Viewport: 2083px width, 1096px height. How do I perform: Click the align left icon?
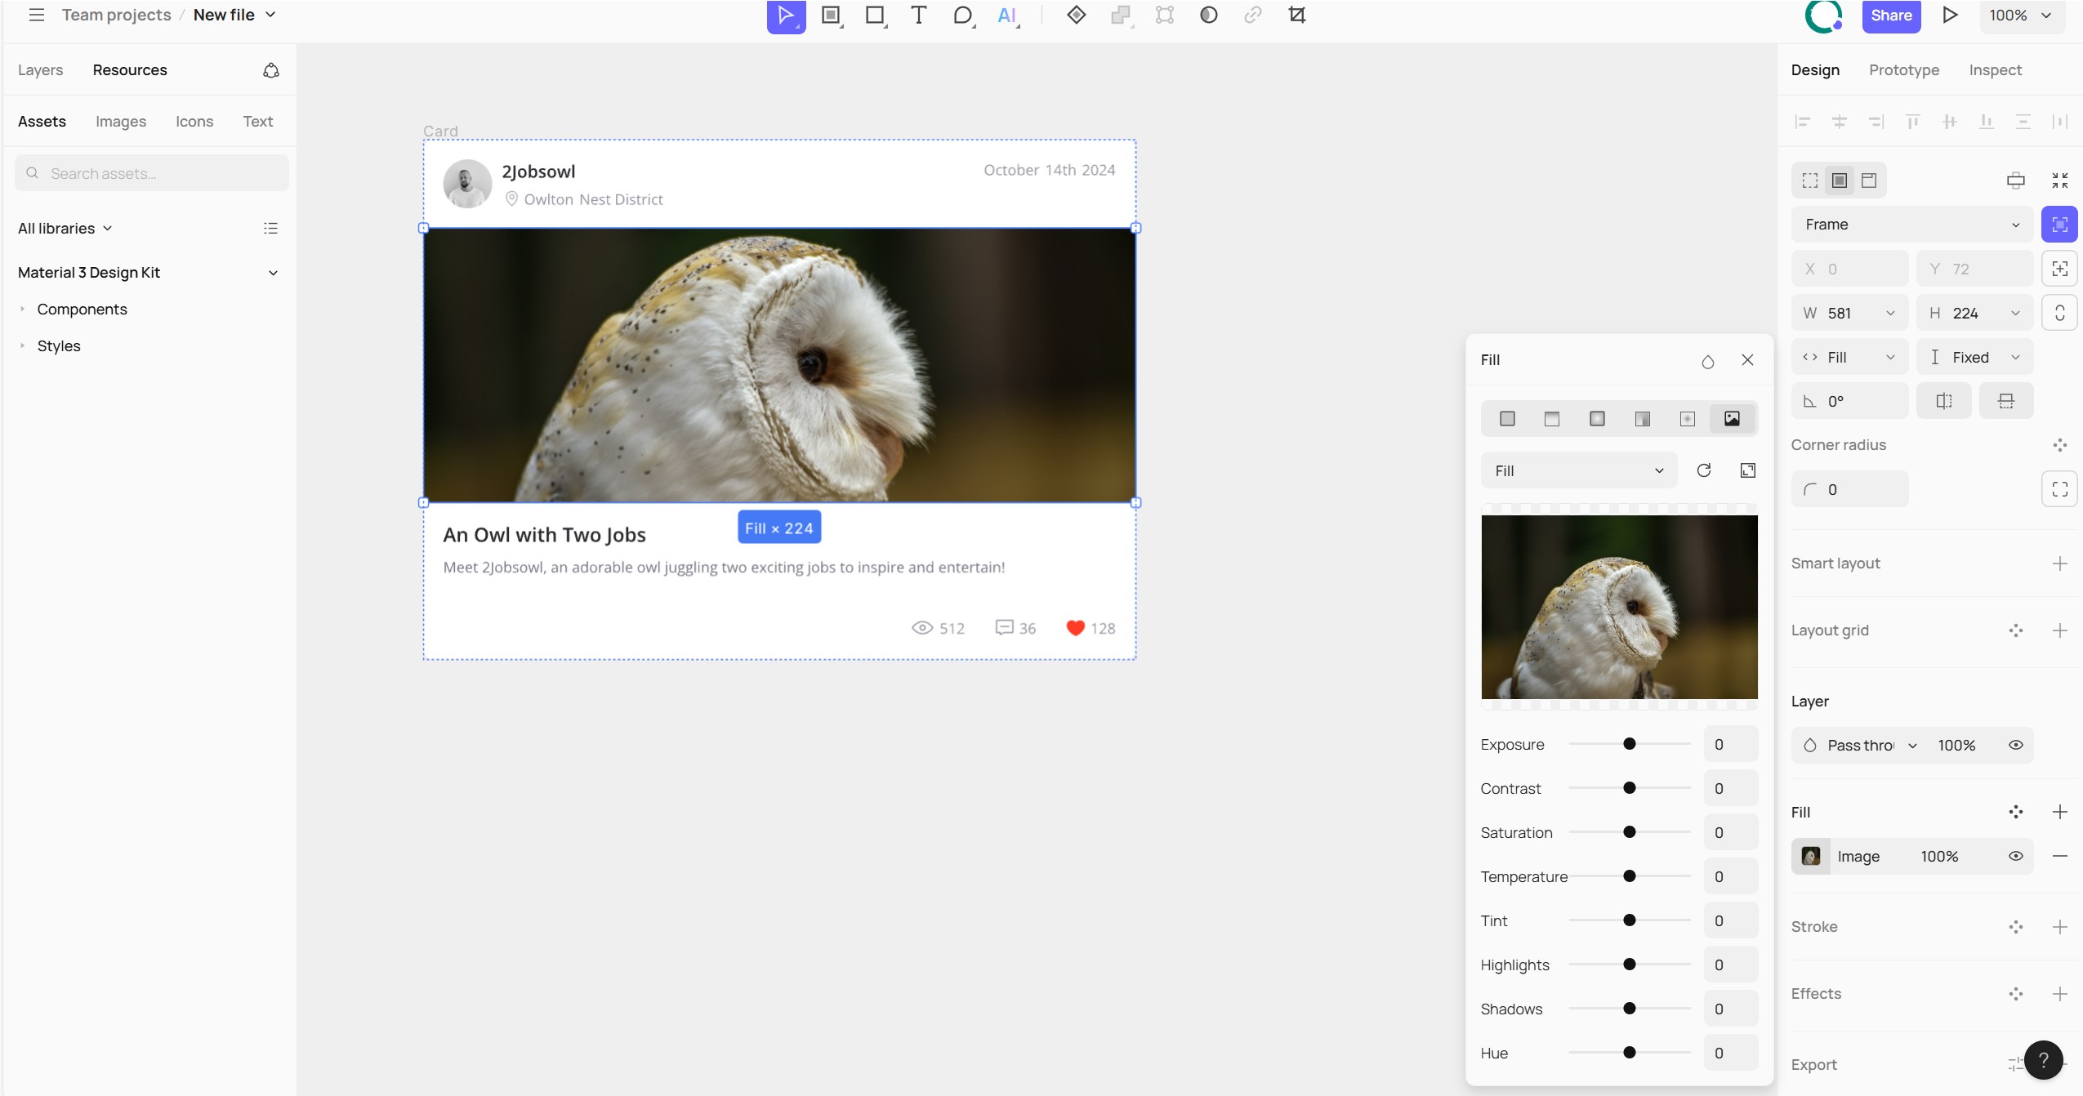[x=1802, y=122]
